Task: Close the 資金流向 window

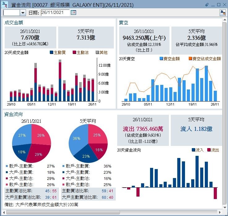Action: [x=224, y=5]
